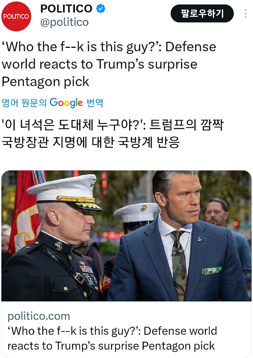Visit the @politico handle link
Image resolution: width=253 pixels, height=358 pixels.
click(x=65, y=22)
